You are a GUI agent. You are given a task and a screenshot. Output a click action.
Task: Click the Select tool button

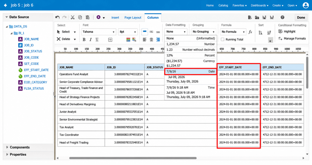[x=63, y=32]
